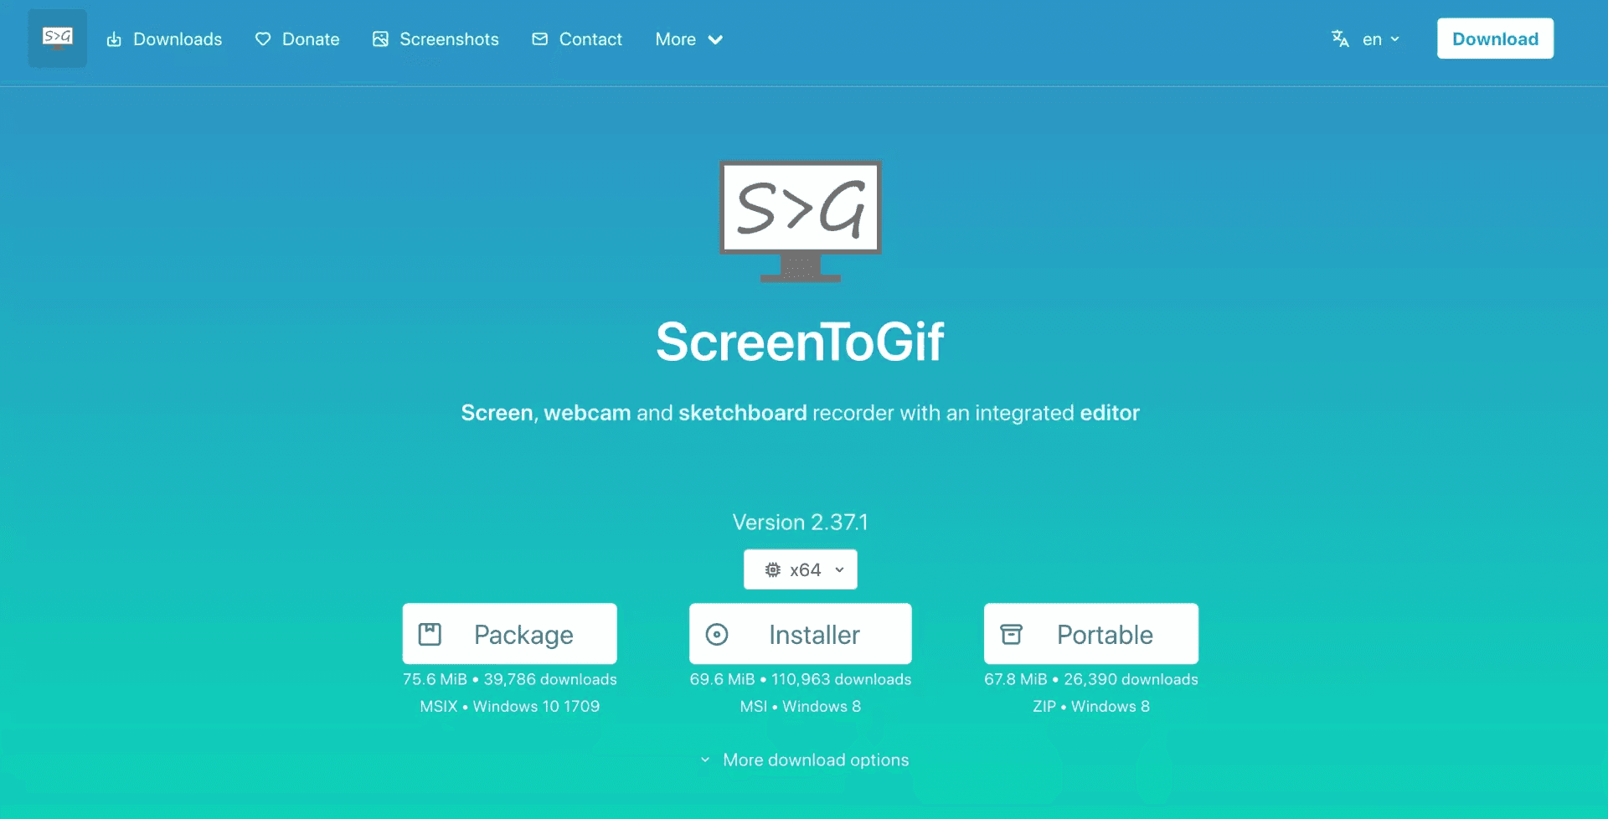This screenshot has width=1608, height=819.
Task: Download the Installer MSI version
Action: (801, 634)
